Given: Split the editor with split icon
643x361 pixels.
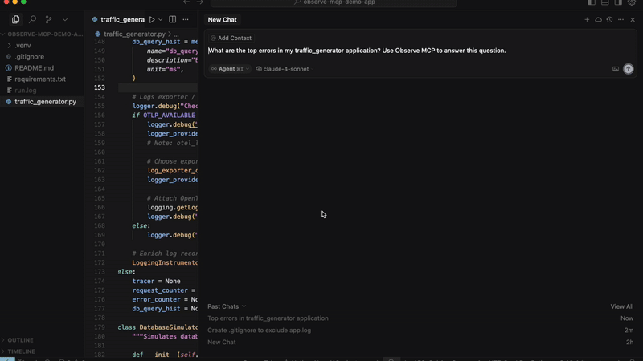Looking at the screenshot, I should pos(172,19).
